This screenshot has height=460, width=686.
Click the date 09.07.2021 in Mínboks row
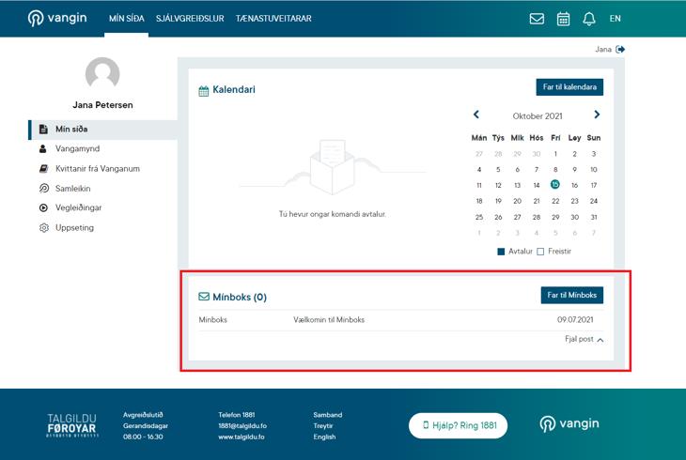point(575,319)
